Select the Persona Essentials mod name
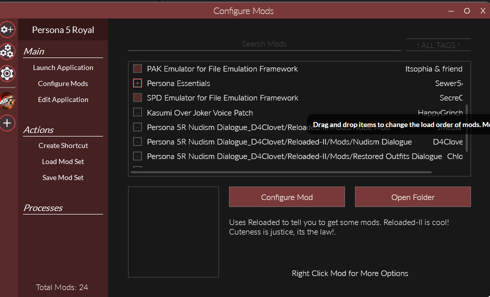 pyautogui.click(x=178, y=83)
